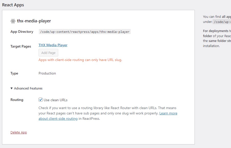Click the sidebar code path starting with /code/wp-
This screenshot has width=231, height=148.
click(222, 22)
